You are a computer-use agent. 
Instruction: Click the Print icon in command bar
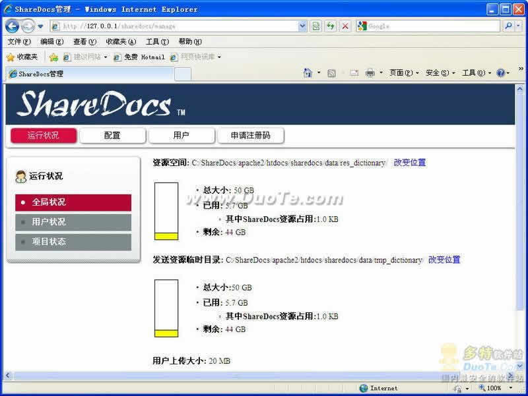370,73
